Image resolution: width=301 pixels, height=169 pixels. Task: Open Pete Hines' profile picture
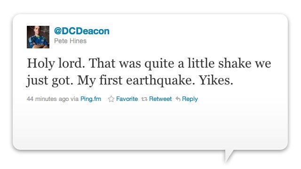(38, 37)
